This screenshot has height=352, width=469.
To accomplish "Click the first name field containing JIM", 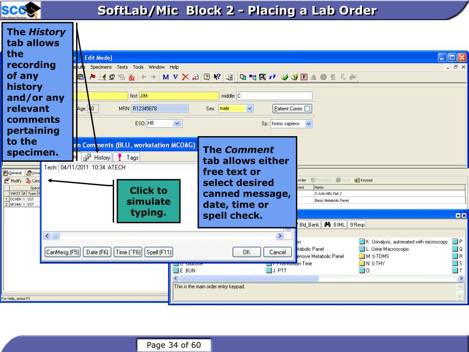I will 179,96.
